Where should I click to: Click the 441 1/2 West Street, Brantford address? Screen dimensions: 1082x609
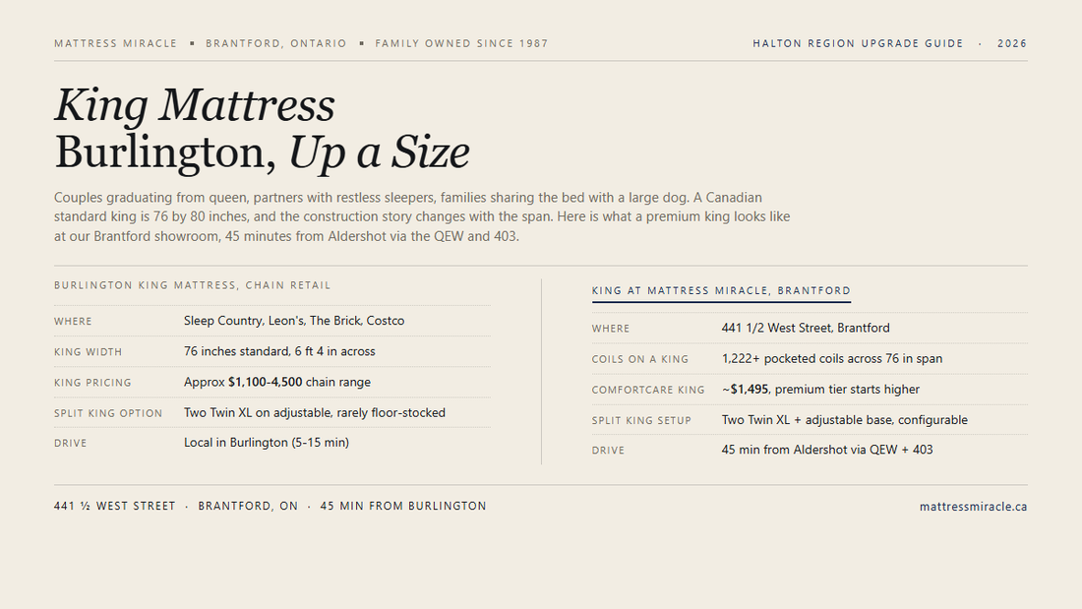pyautogui.click(x=806, y=328)
